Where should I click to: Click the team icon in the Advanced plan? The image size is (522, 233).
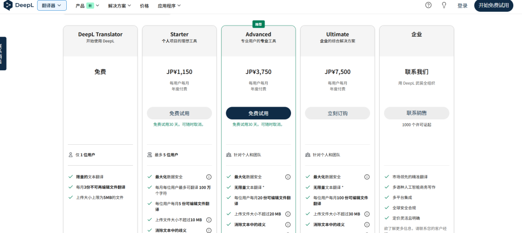click(x=229, y=155)
